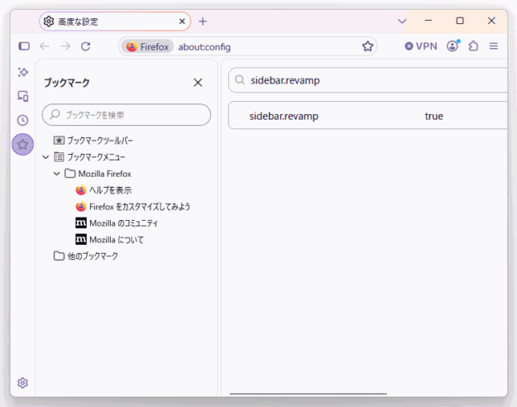
Task: Select the ブックマークメニュー folder label
Action: (x=96, y=157)
